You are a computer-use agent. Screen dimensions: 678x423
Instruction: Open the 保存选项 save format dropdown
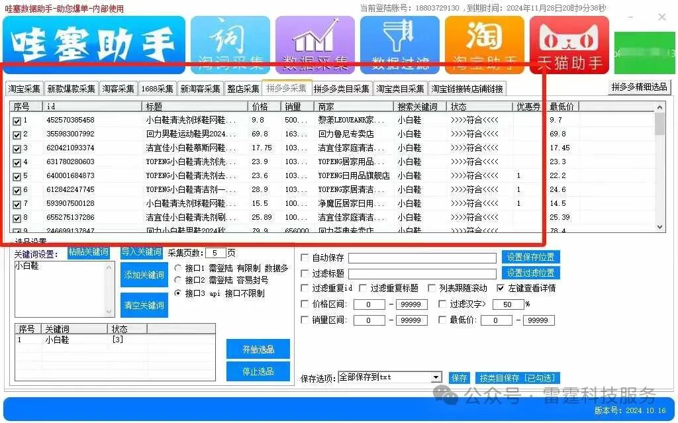coord(436,377)
